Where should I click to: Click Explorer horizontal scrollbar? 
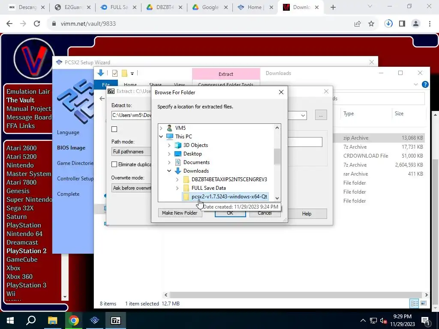pos(296,295)
